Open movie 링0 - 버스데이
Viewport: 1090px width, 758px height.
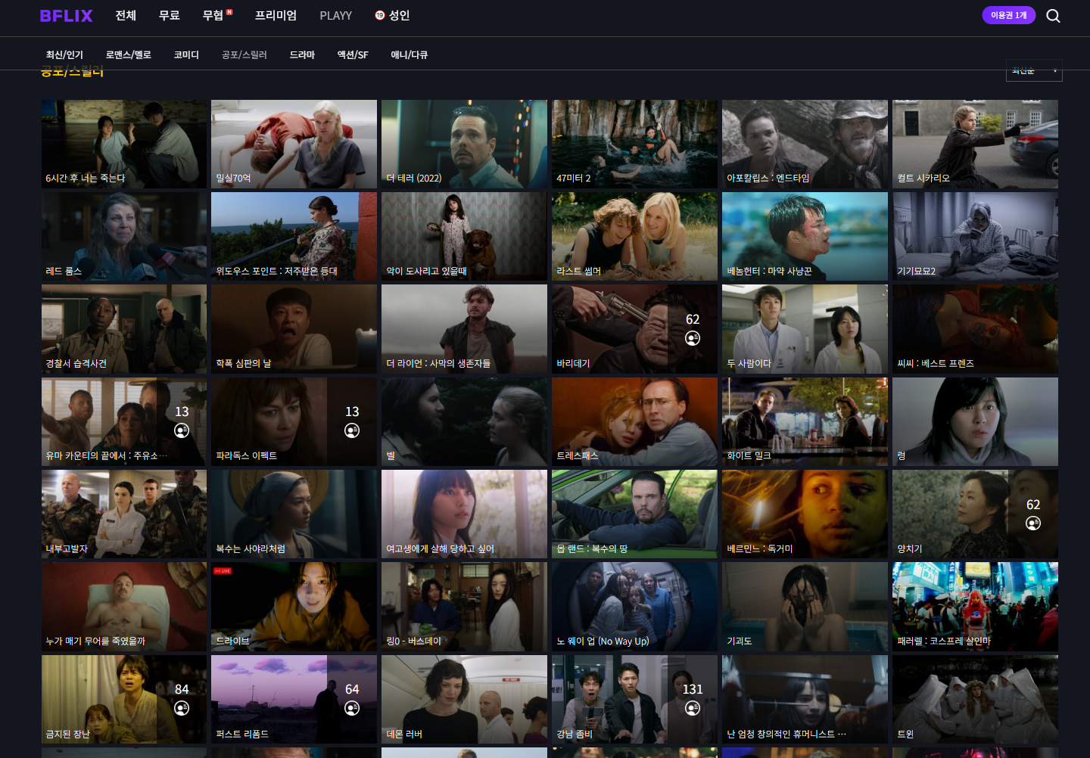464,607
